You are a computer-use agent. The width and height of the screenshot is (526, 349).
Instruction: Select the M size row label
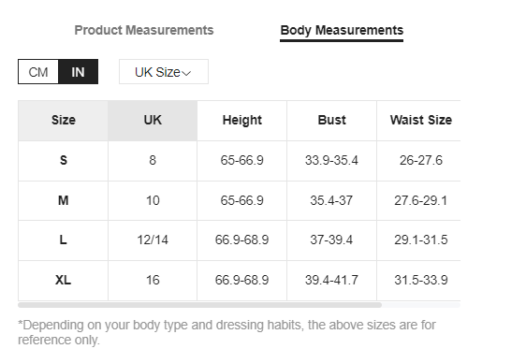click(63, 200)
